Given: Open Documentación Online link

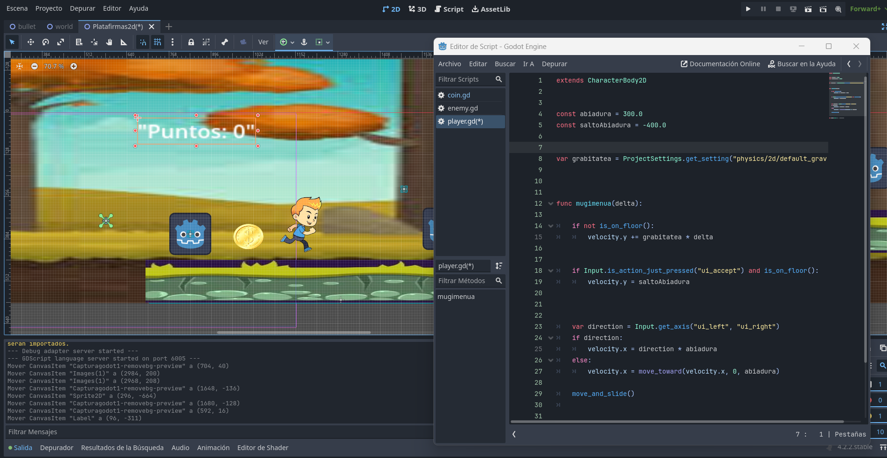Looking at the screenshot, I should tap(721, 64).
